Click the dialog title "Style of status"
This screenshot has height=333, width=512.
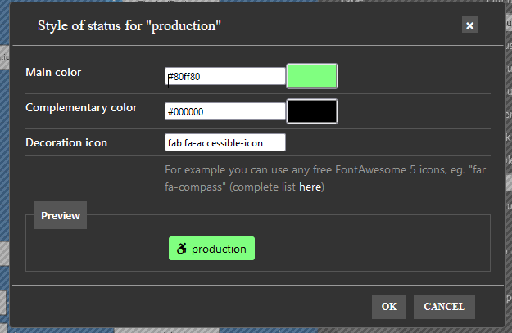click(x=129, y=26)
